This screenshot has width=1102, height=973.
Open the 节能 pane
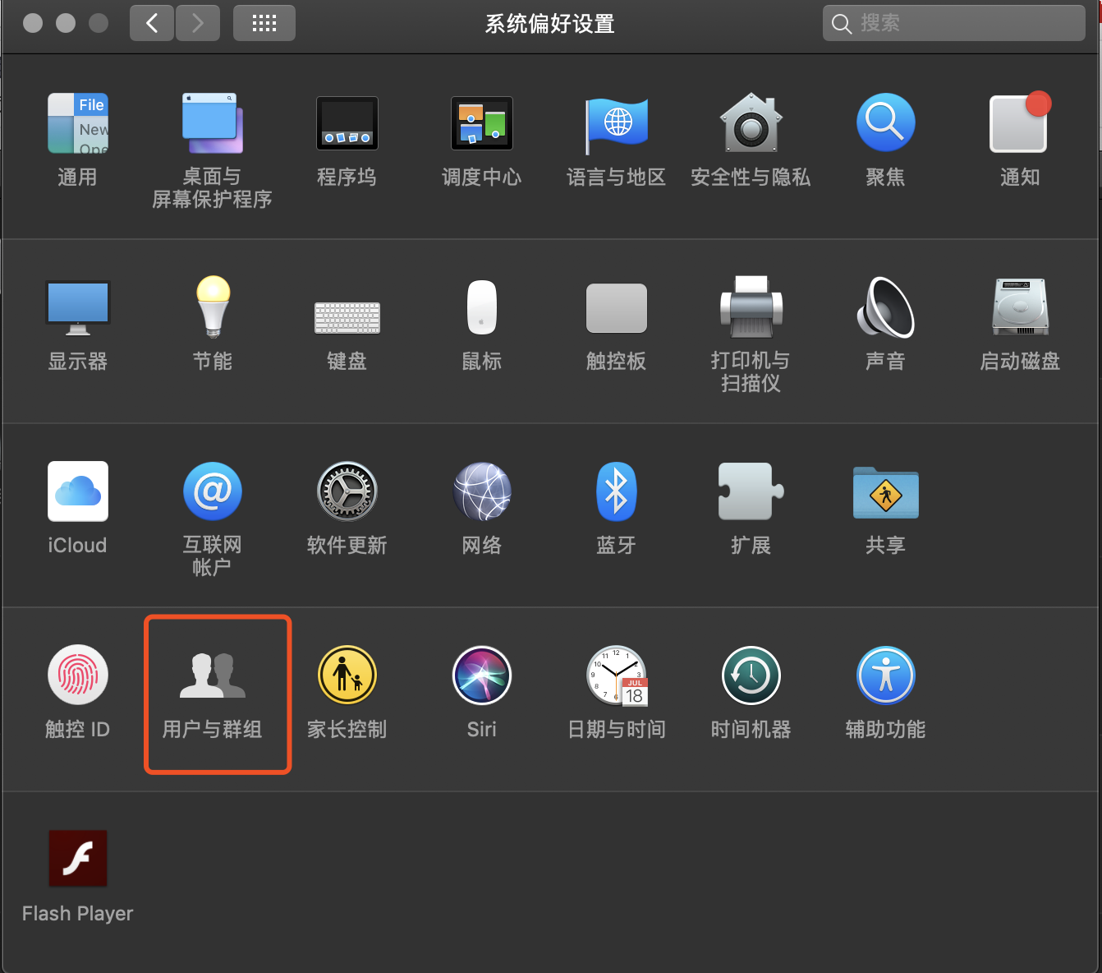212,320
